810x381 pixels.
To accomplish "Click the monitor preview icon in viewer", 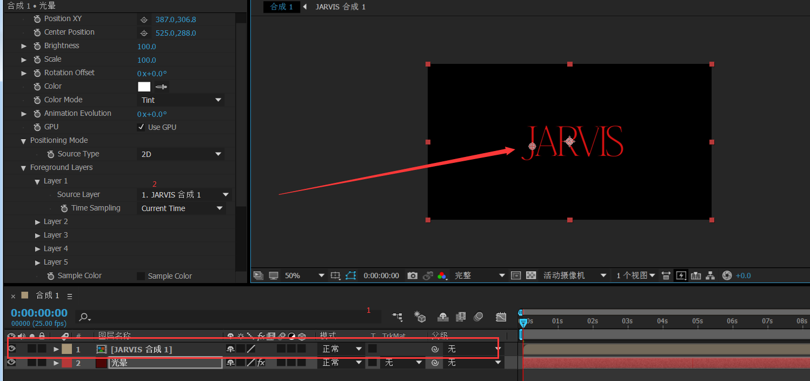I will (274, 275).
